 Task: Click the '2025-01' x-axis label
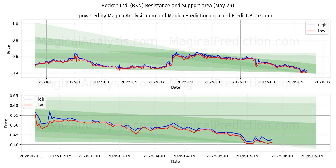74,82
